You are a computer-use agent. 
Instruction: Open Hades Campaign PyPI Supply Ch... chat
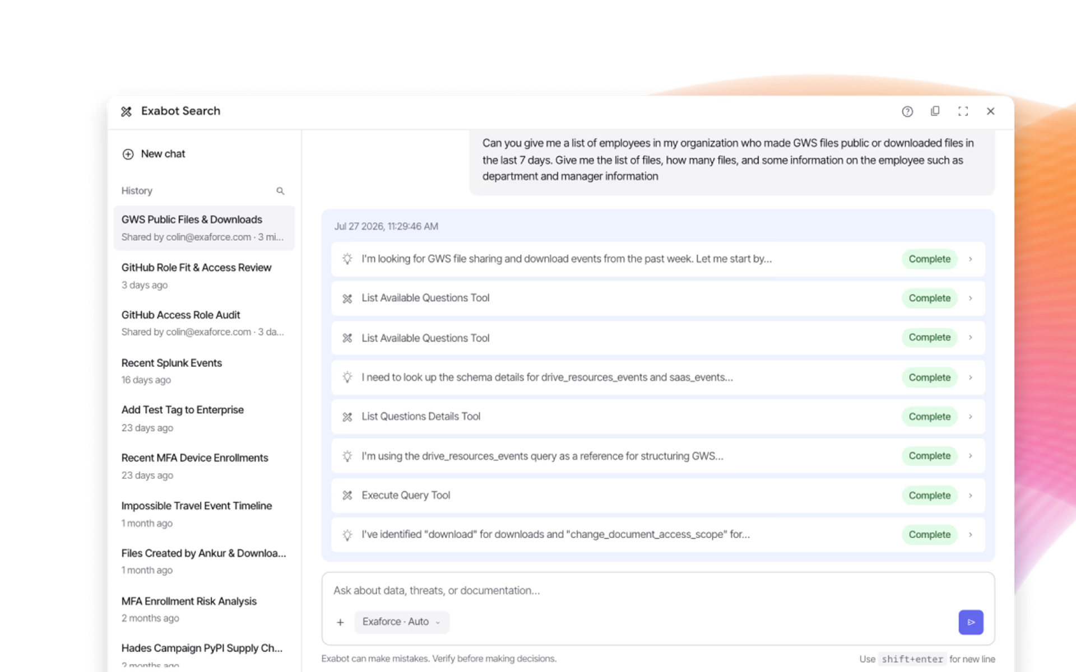[204, 655]
